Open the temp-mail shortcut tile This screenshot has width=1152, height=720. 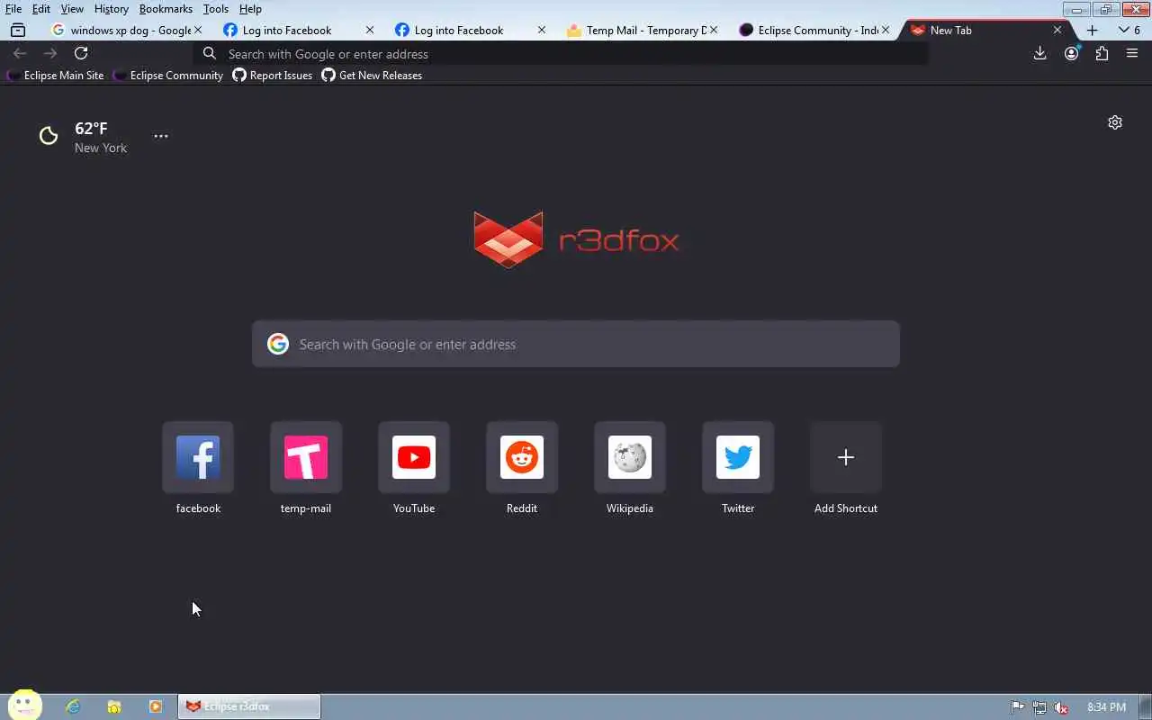(306, 457)
